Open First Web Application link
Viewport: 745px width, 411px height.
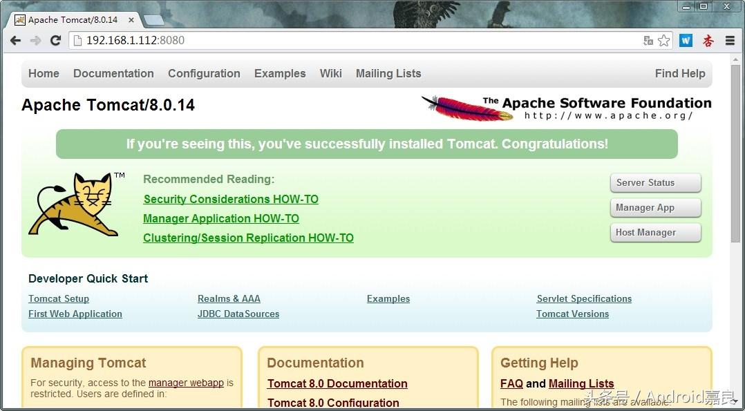click(75, 314)
